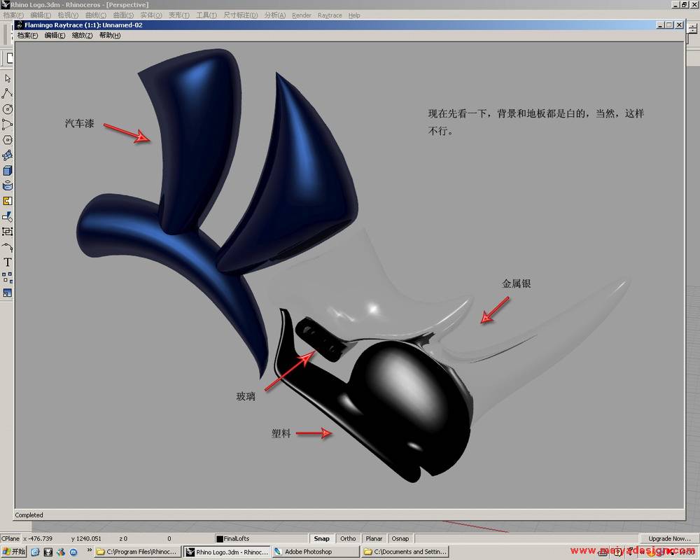Image resolution: width=700 pixels, height=560 pixels.
Task: Open Rhino 分析(A) analysis menu
Action: 274,15
